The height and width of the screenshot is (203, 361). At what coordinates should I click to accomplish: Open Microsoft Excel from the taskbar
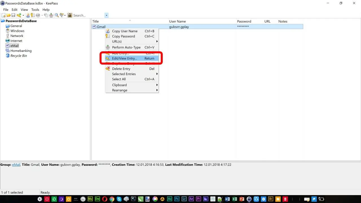(235, 199)
